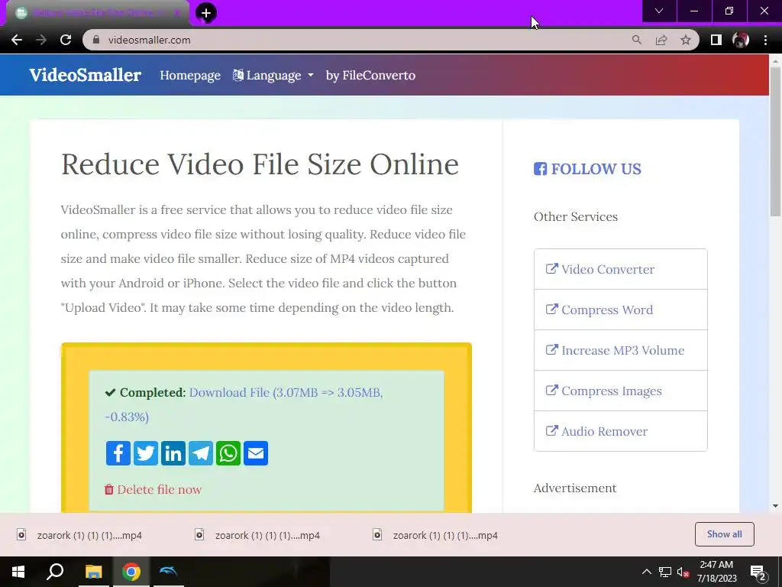Reload the videosmaller.com page

pyautogui.click(x=66, y=40)
